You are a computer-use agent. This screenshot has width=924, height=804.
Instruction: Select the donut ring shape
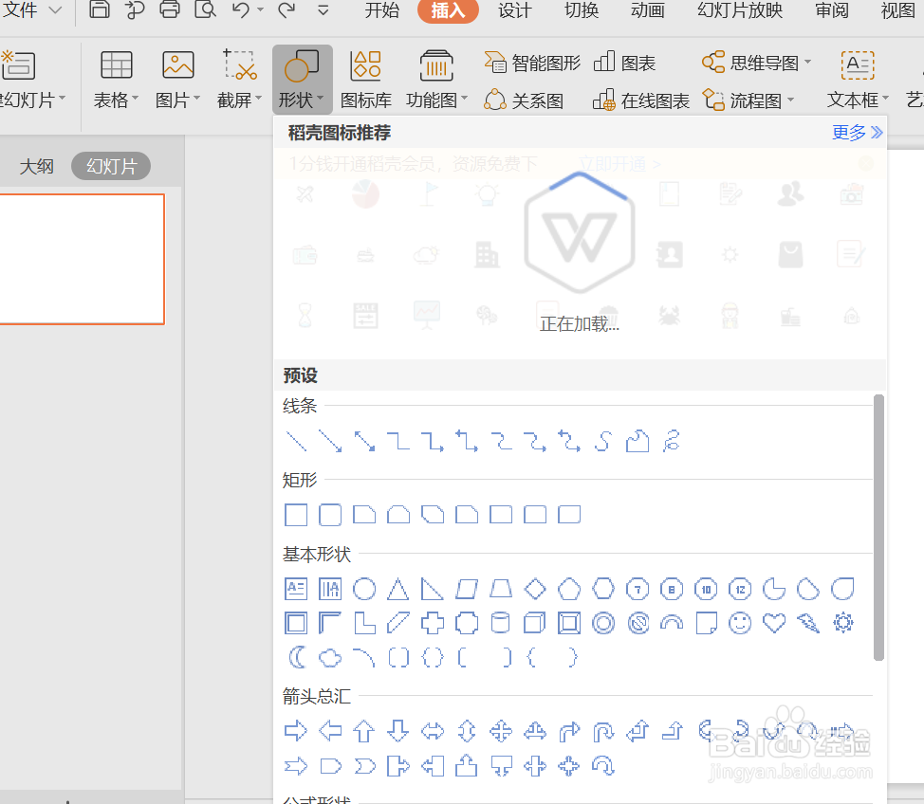603,623
